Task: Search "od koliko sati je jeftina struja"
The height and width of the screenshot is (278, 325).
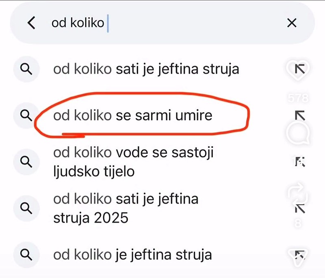Action: tap(146, 69)
